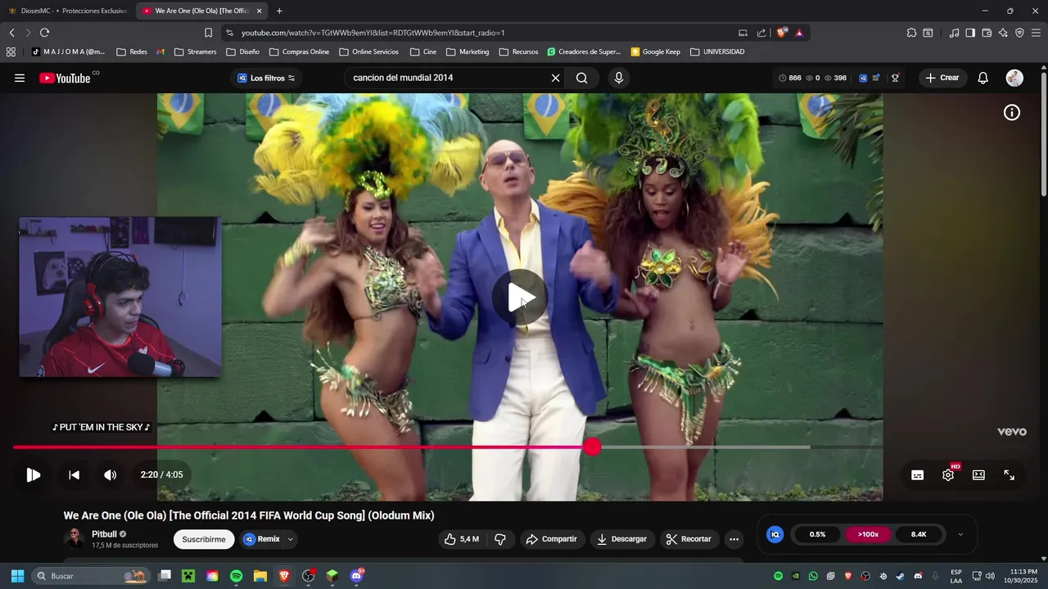Expand the IQ stats panel chevron
1048x589 pixels.
(960, 534)
